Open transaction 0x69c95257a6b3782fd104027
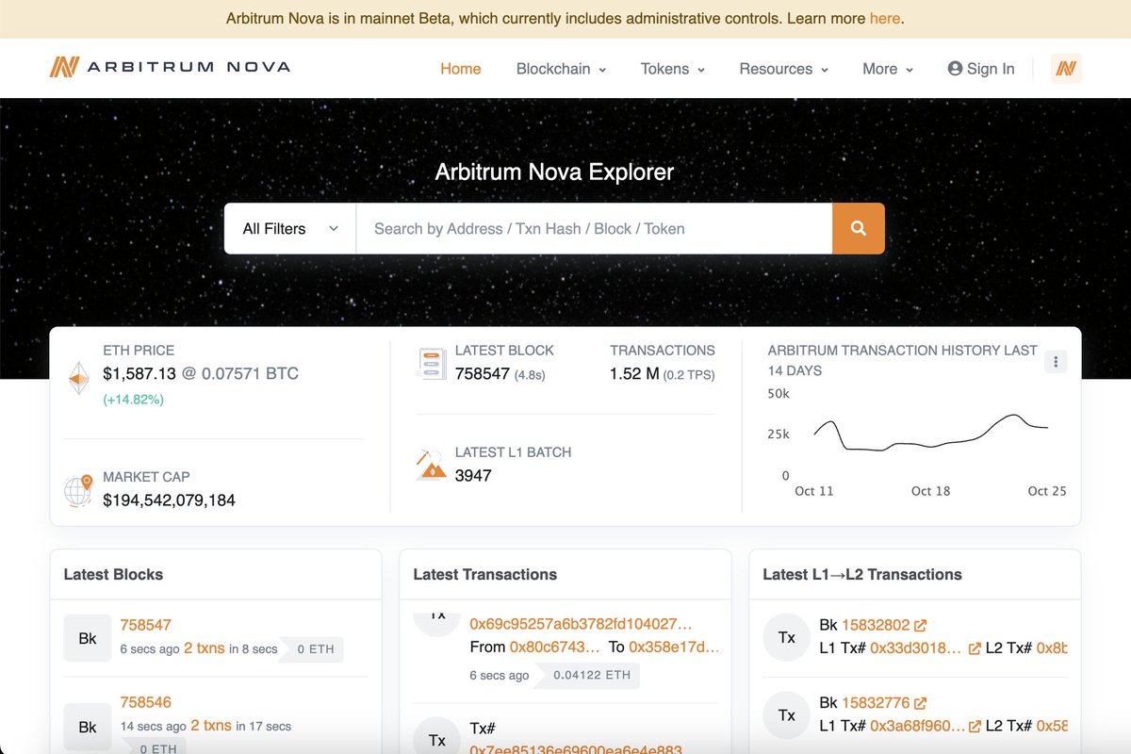1131x754 pixels. pos(581,624)
